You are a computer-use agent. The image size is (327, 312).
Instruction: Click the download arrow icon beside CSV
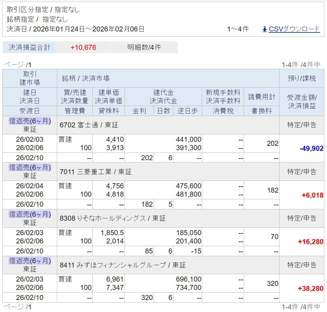pyautogui.click(x=264, y=29)
